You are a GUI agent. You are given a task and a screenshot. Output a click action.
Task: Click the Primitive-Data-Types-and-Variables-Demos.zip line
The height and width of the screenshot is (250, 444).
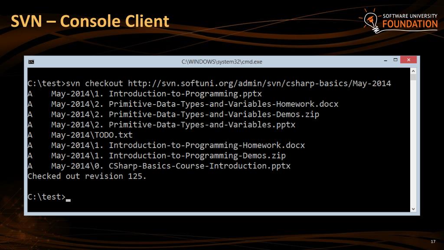coord(173,114)
